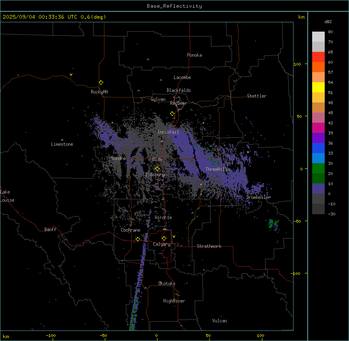The width and height of the screenshot is (349, 341).
Task: Pick the bright yellow swatch in dBZ legend
Action: tap(318, 87)
